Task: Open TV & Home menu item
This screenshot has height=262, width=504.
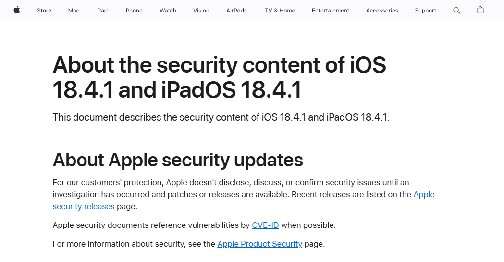Action: [x=280, y=11]
